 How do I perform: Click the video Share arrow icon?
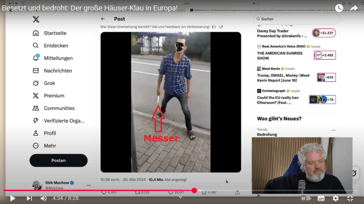354,8
